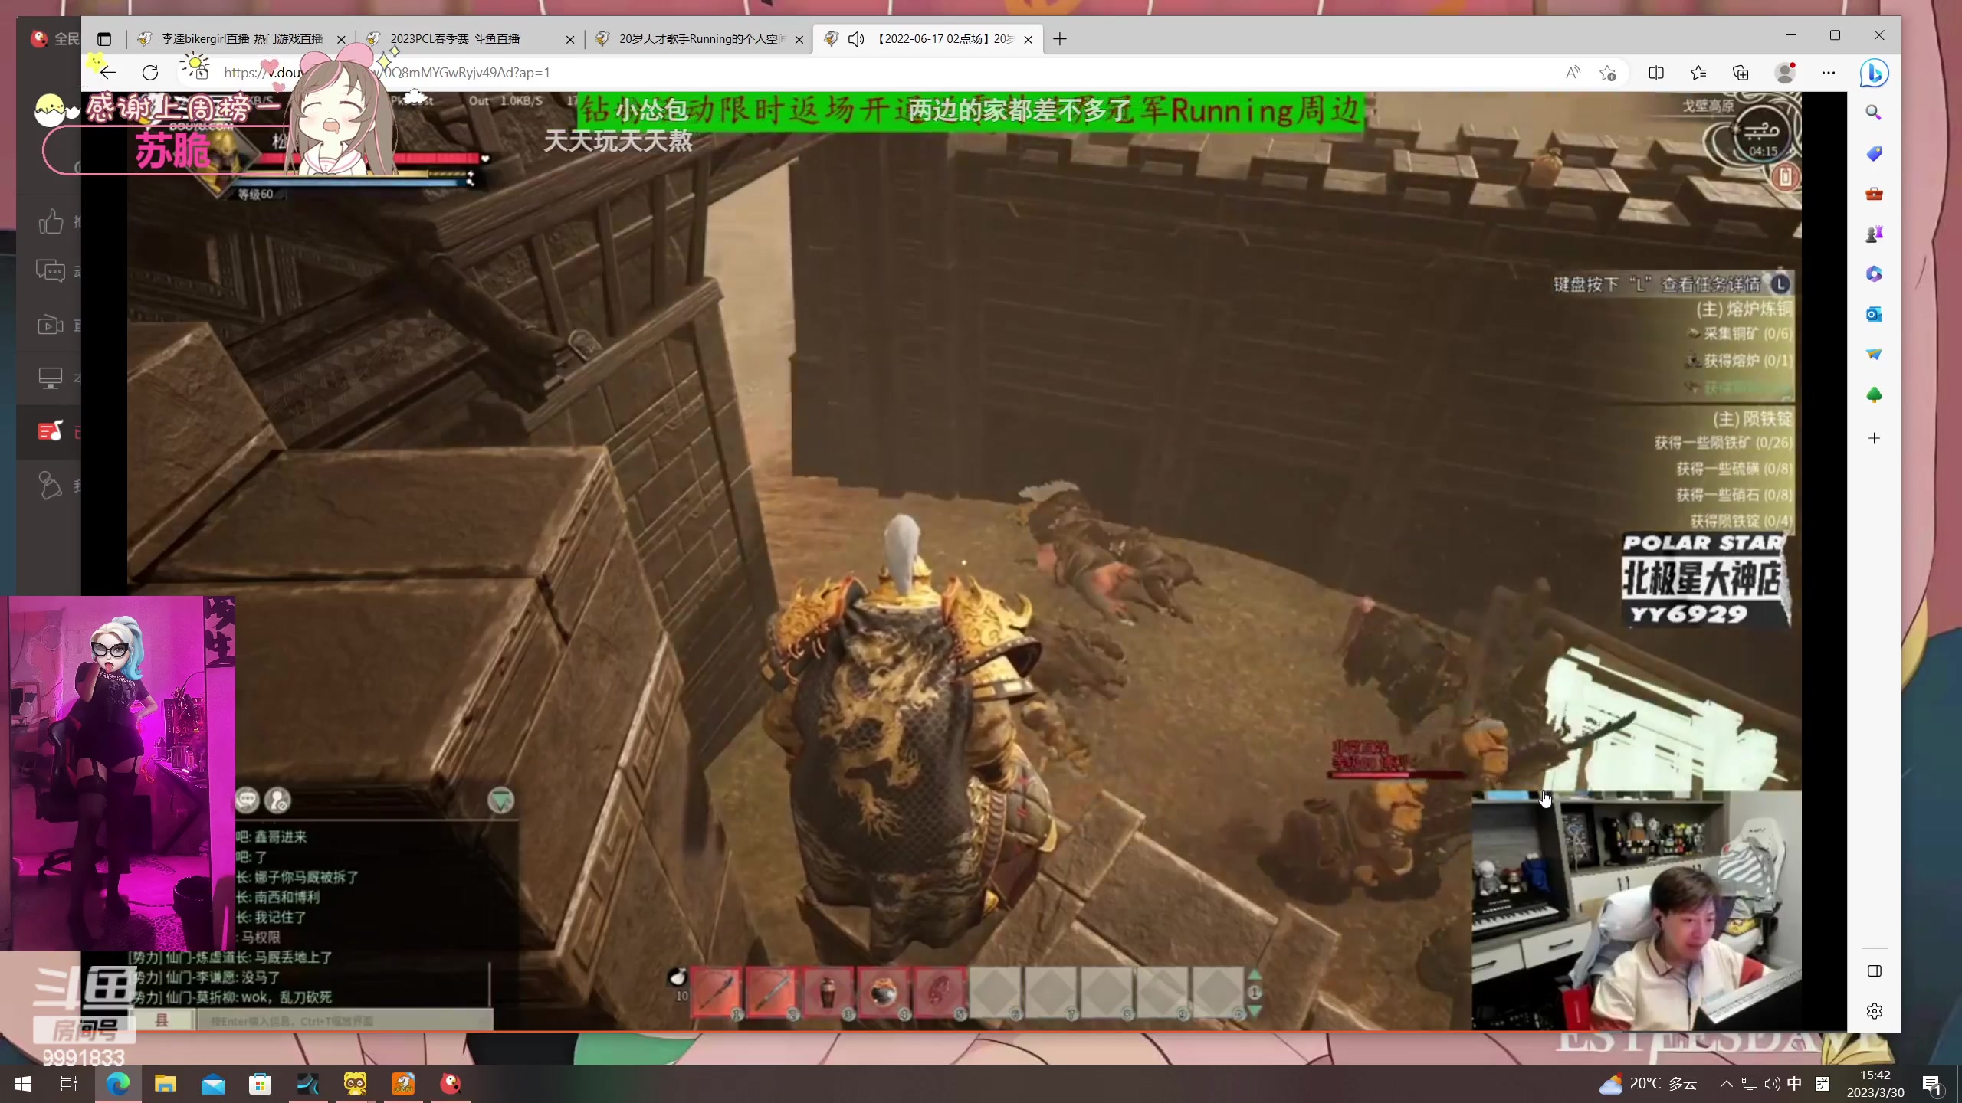Add this page to favorites
Screen dimensions: 1962x1103
[x=1608, y=73]
